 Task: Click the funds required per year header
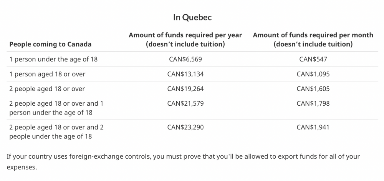click(185, 40)
